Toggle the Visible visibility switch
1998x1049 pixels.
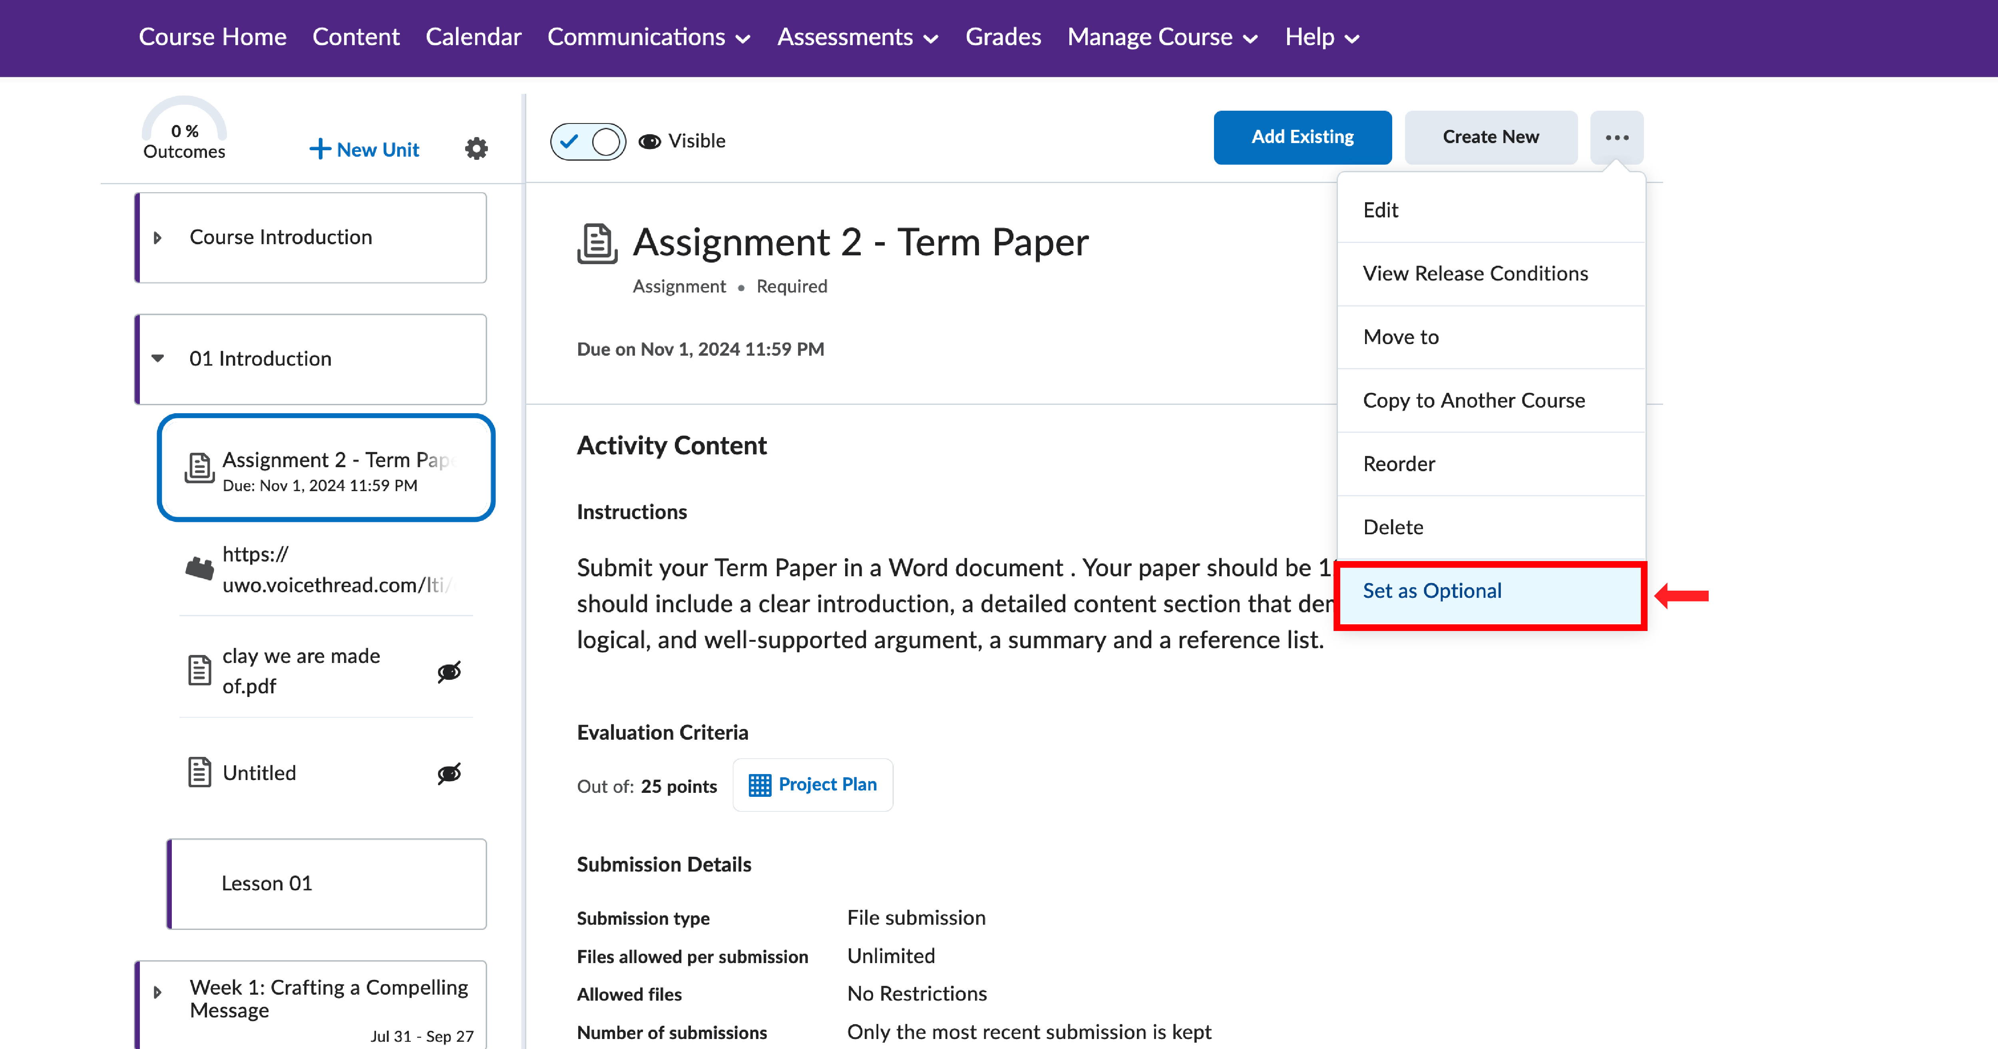click(588, 141)
